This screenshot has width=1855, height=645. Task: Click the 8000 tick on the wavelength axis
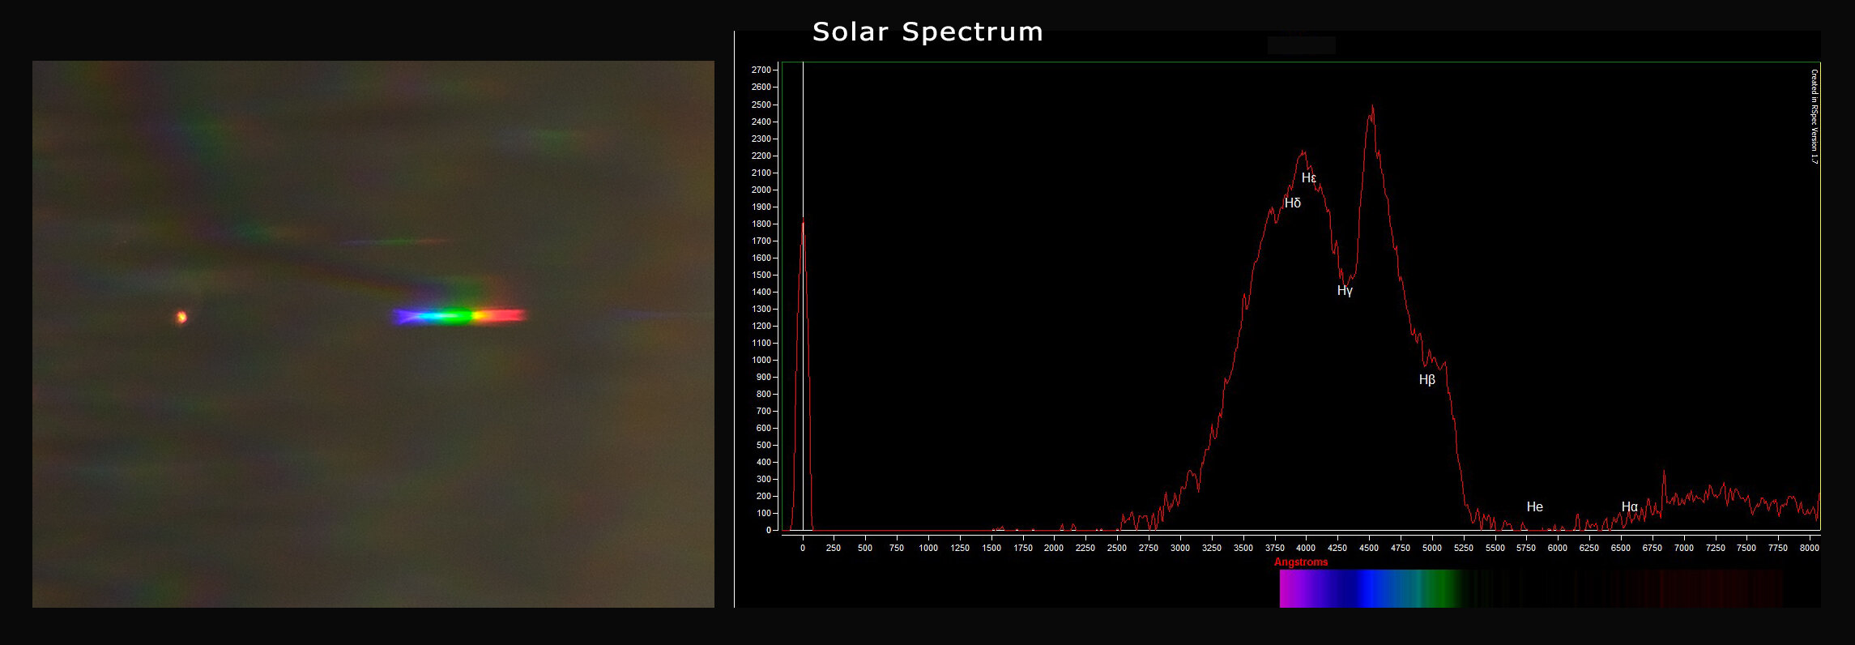(1810, 549)
